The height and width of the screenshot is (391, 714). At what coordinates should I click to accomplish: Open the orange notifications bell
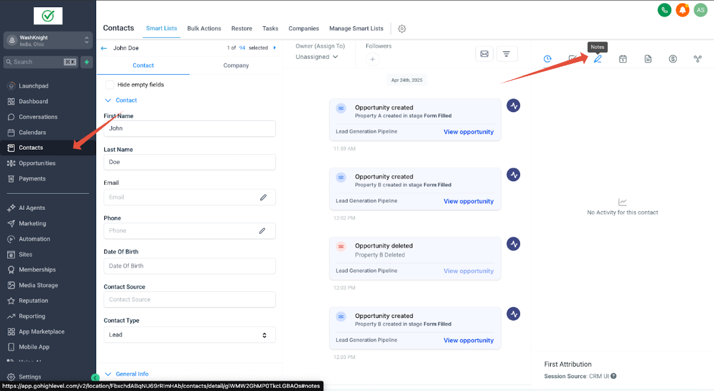coord(682,10)
